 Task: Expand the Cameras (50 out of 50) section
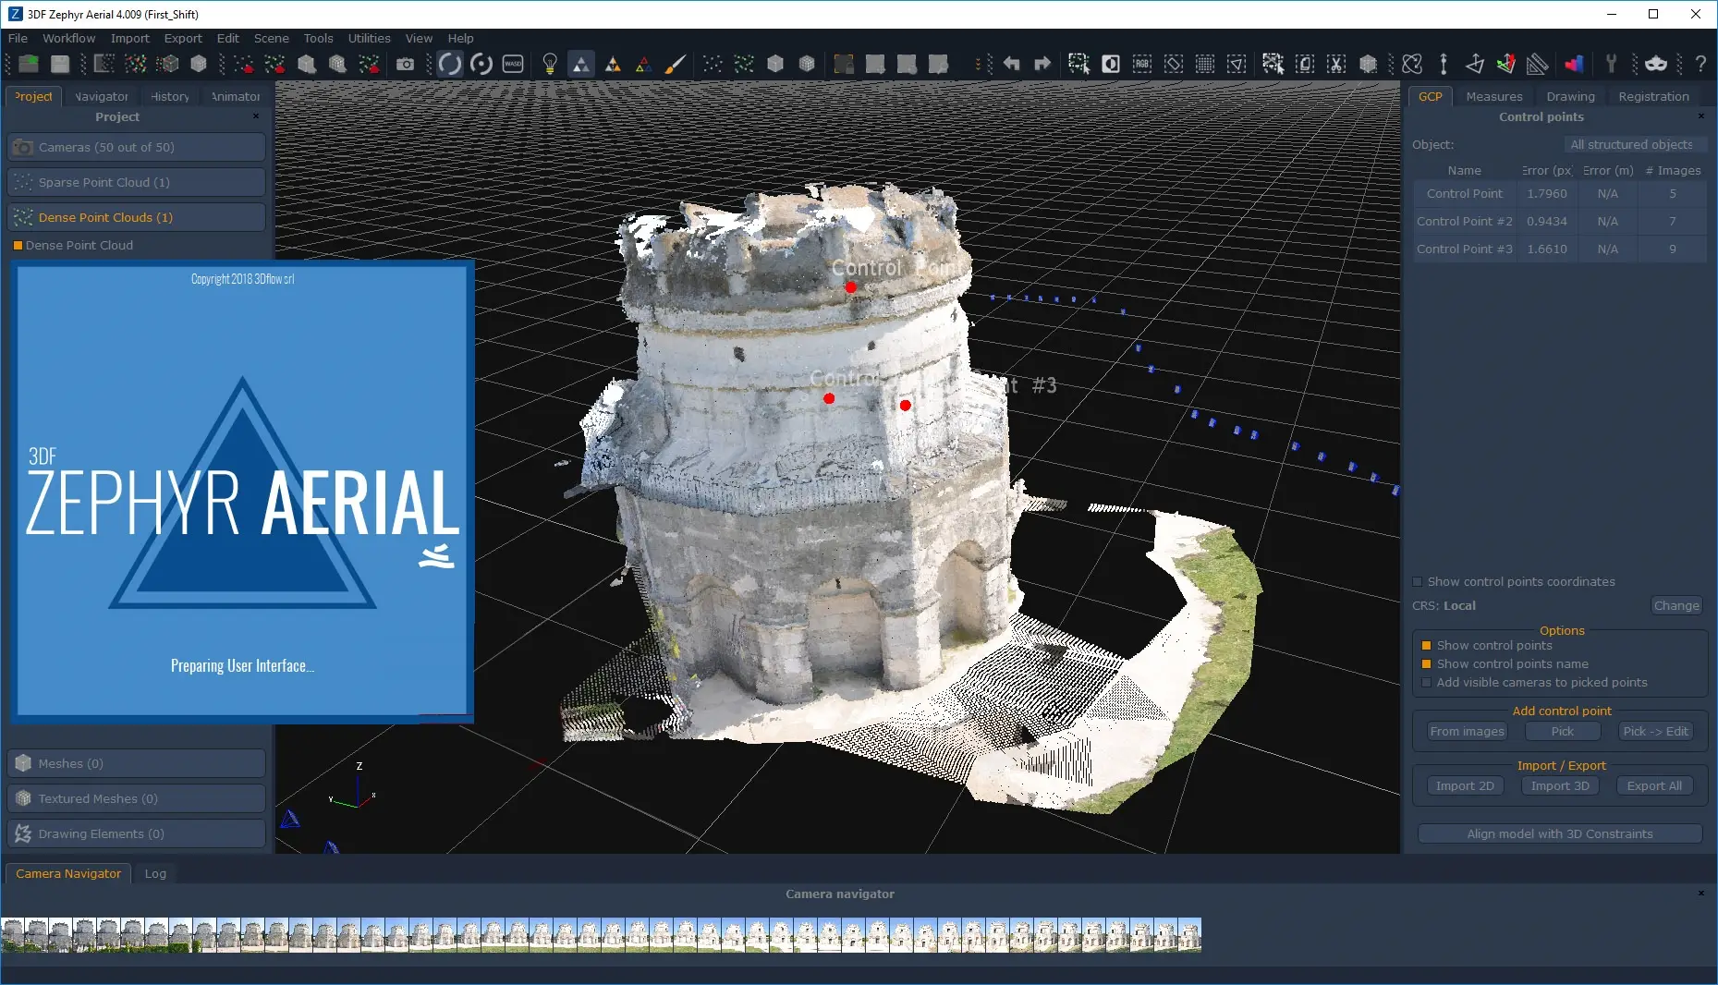[136, 147]
